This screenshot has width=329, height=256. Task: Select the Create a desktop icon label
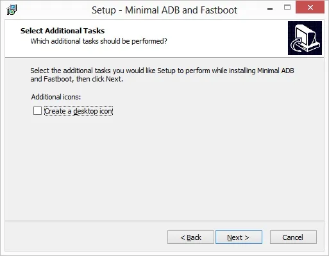tap(78, 111)
